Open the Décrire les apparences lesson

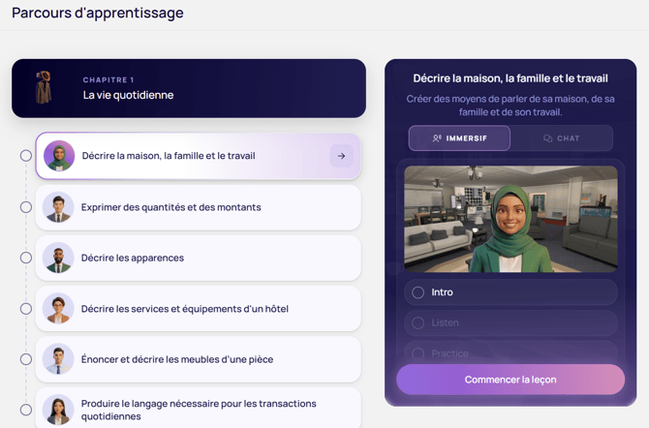[x=199, y=258]
